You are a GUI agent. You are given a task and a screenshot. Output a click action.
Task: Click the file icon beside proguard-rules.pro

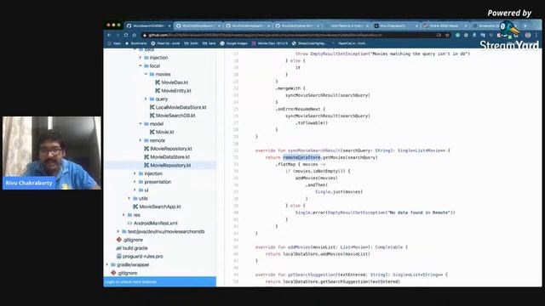pyautogui.click(x=119, y=257)
